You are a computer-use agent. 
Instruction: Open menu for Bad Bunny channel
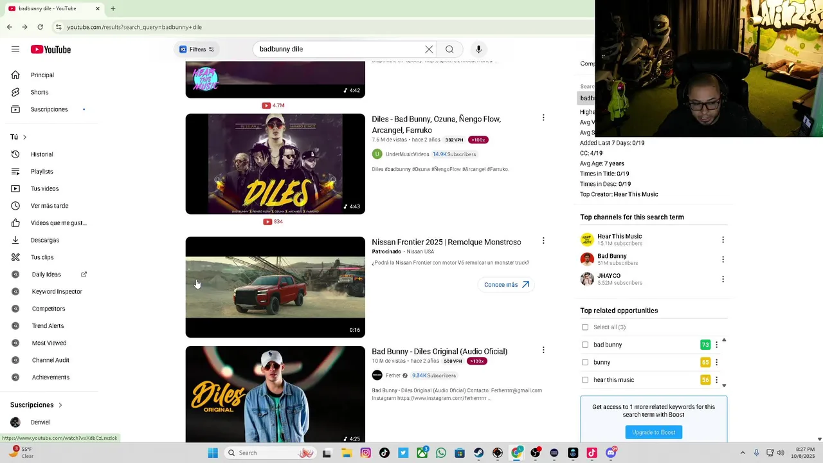click(x=723, y=260)
